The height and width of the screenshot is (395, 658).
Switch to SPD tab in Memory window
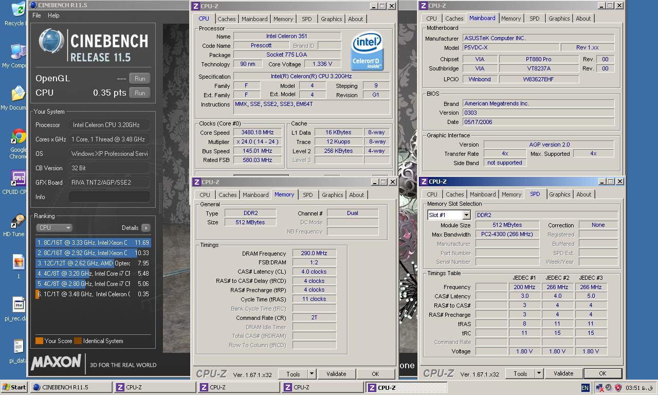click(307, 195)
